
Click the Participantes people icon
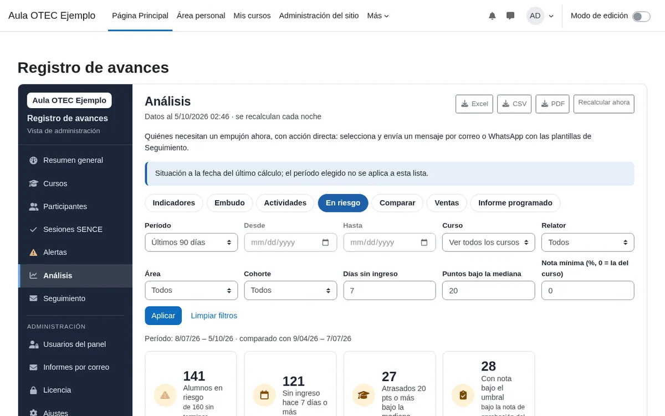click(33, 206)
